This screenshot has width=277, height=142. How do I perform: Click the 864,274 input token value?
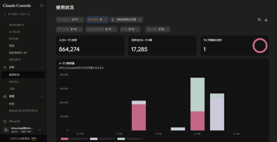(x=69, y=49)
